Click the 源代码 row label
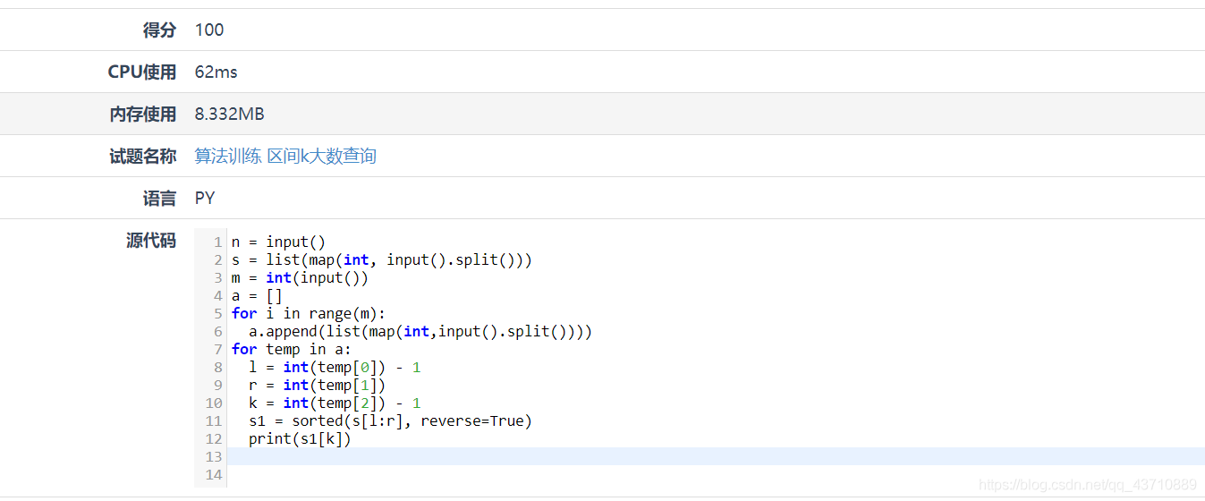The image size is (1205, 501). tap(151, 240)
